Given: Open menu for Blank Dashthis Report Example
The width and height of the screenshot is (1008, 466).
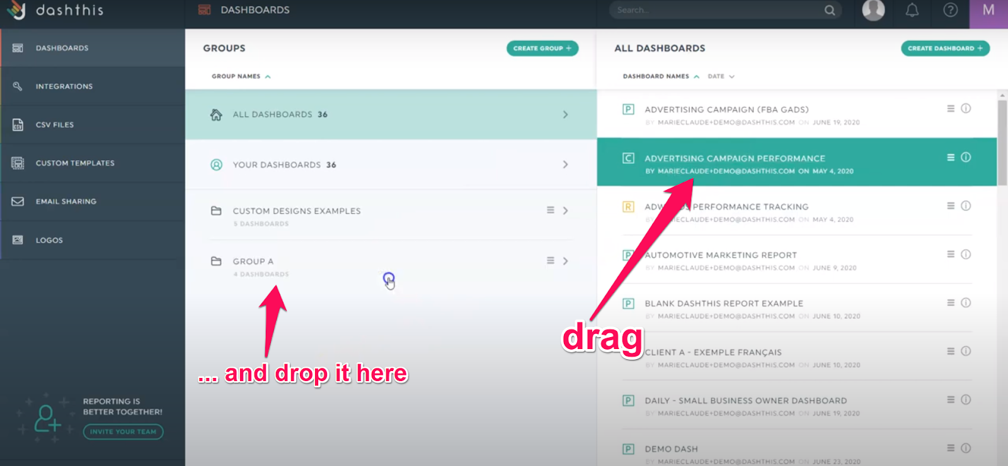Looking at the screenshot, I should pos(951,302).
